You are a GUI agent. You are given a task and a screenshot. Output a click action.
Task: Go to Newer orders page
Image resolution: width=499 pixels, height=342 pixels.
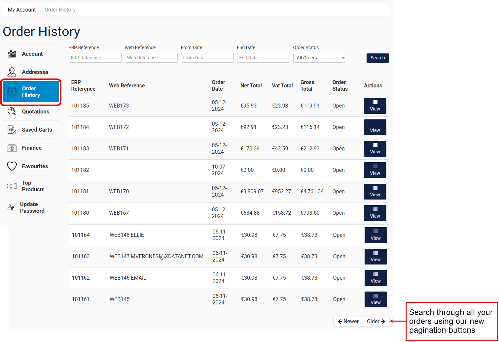coord(348,321)
